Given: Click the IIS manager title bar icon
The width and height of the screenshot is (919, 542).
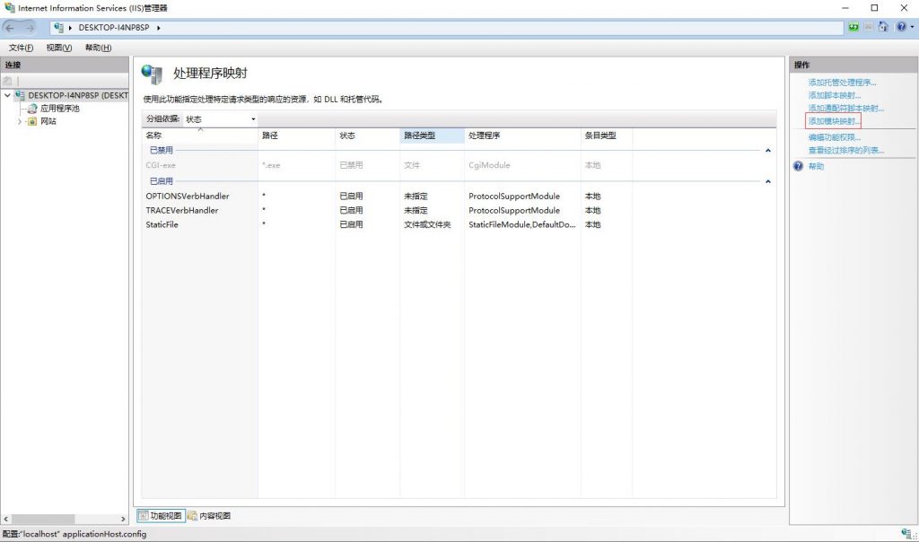Looking at the screenshot, I should click(x=9, y=7).
